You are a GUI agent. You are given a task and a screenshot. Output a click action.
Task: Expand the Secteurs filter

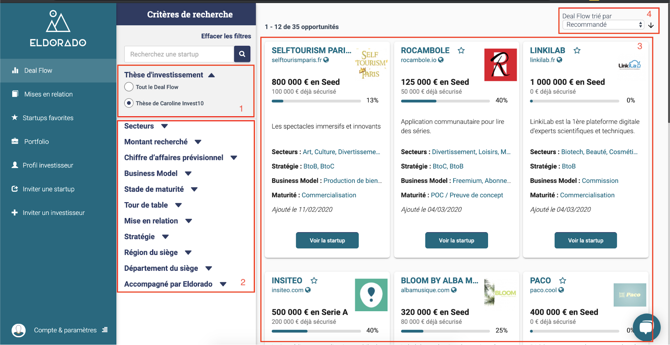coord(164,126)
